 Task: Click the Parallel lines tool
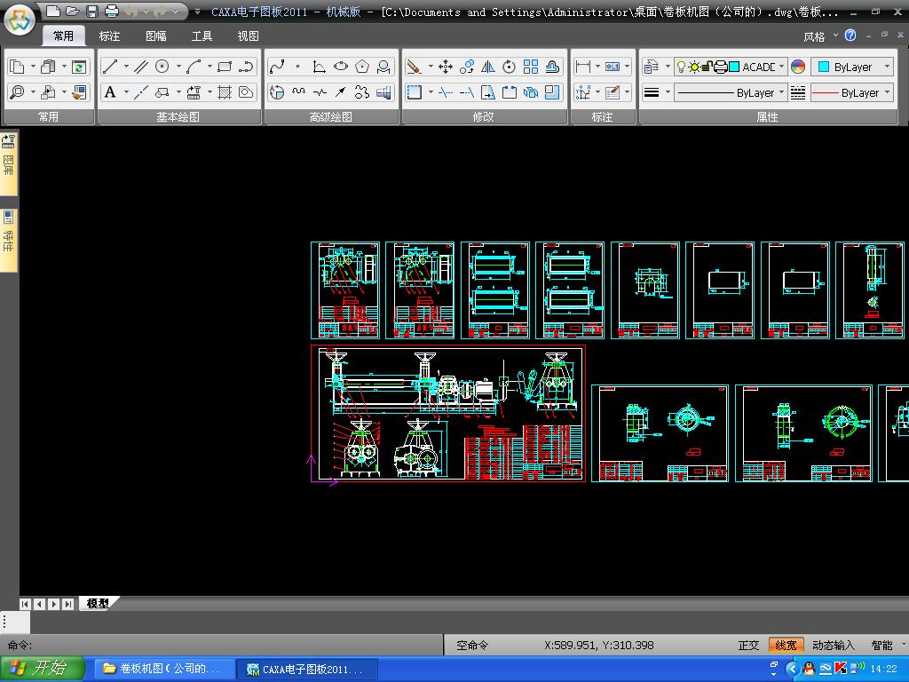point(140,67)
